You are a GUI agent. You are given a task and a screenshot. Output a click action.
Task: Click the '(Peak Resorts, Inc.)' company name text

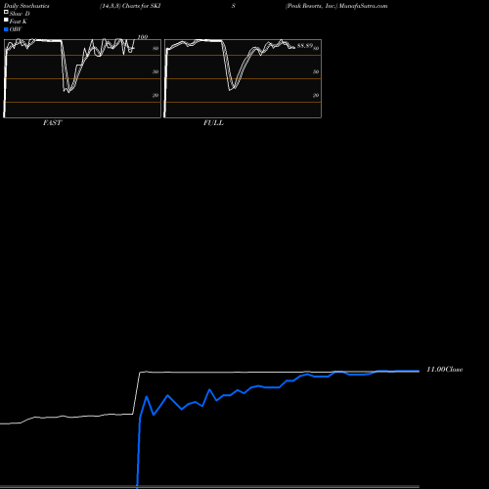(311, 6)
